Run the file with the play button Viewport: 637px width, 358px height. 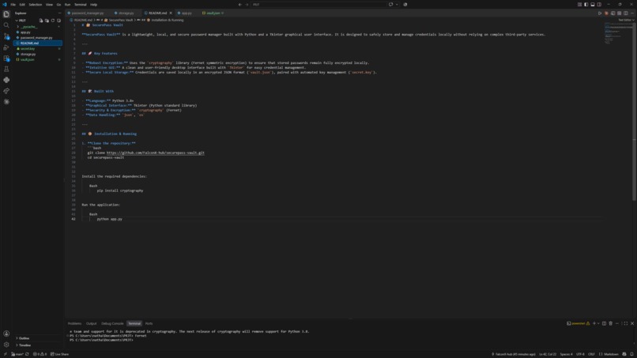600,13
